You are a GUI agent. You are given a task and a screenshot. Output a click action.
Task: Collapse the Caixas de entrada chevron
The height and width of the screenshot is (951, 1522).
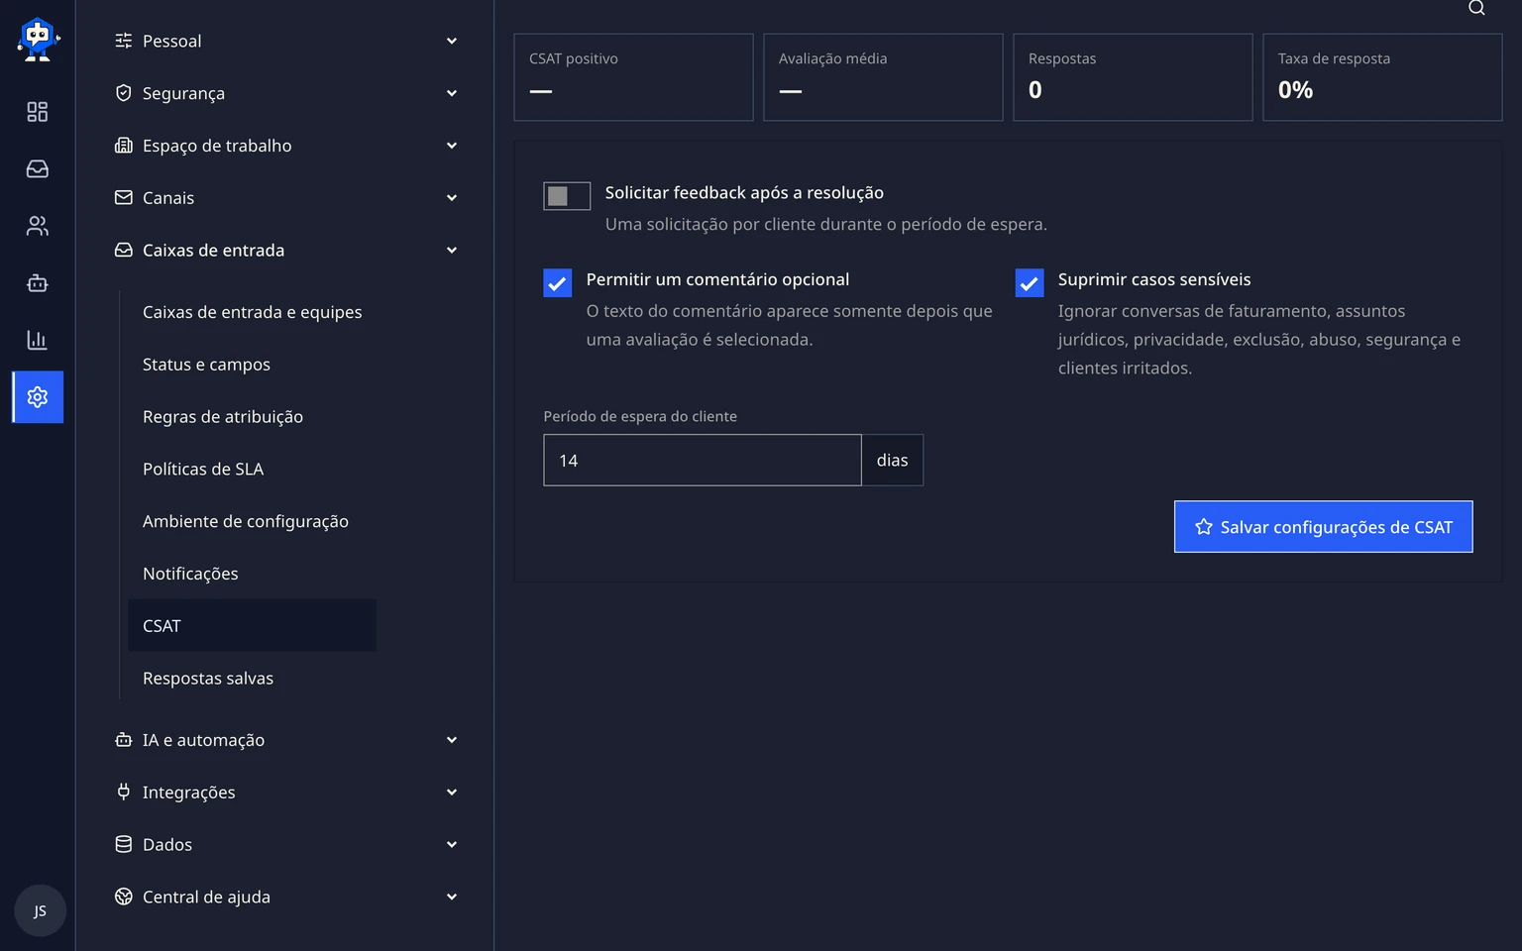pyautogui.click(x=452, y=251)
